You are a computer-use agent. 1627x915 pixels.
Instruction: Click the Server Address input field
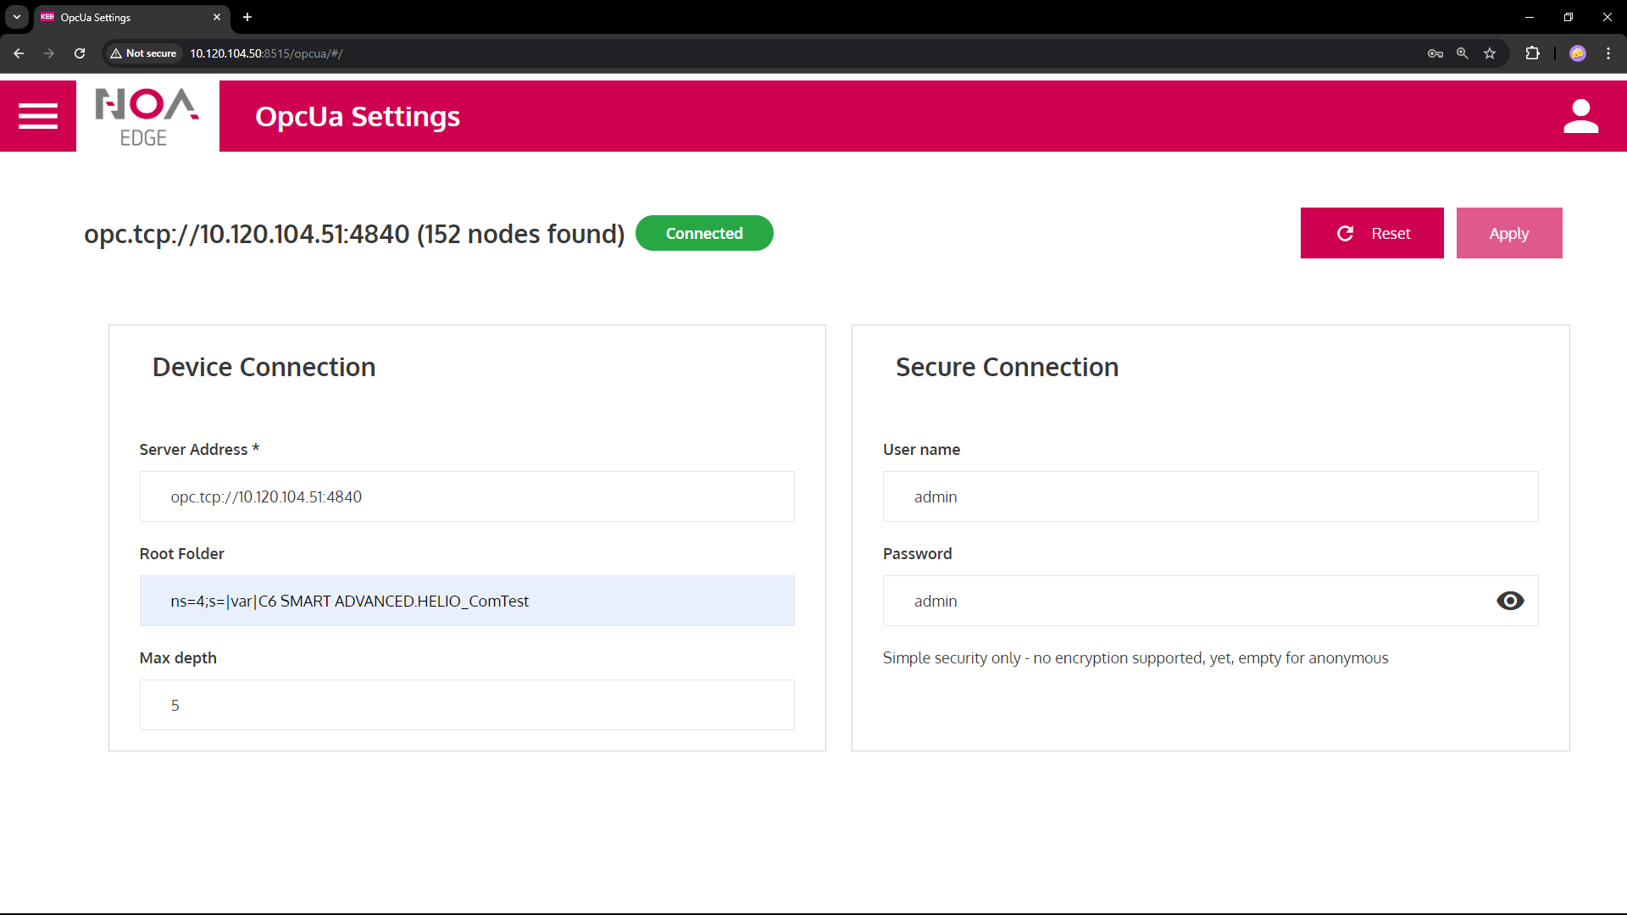coord(467,496)
